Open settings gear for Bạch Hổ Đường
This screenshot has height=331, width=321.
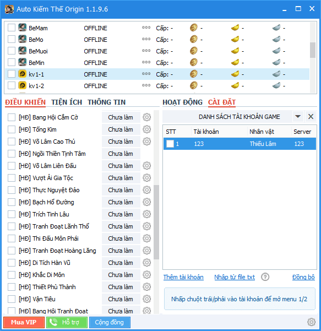[146, 202]
